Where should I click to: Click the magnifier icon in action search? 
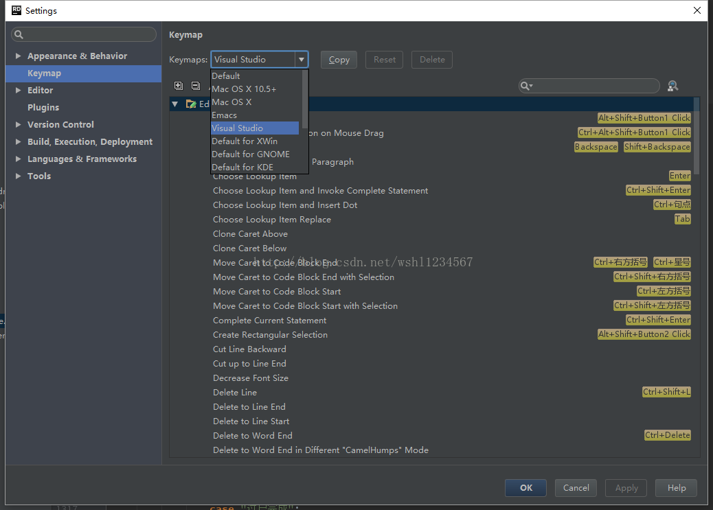click(x=526, y=86)
